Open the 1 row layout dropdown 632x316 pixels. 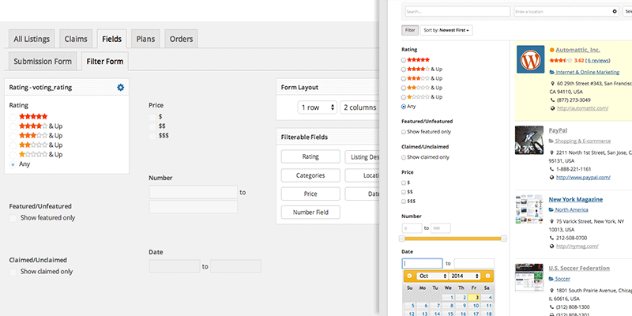318,107
